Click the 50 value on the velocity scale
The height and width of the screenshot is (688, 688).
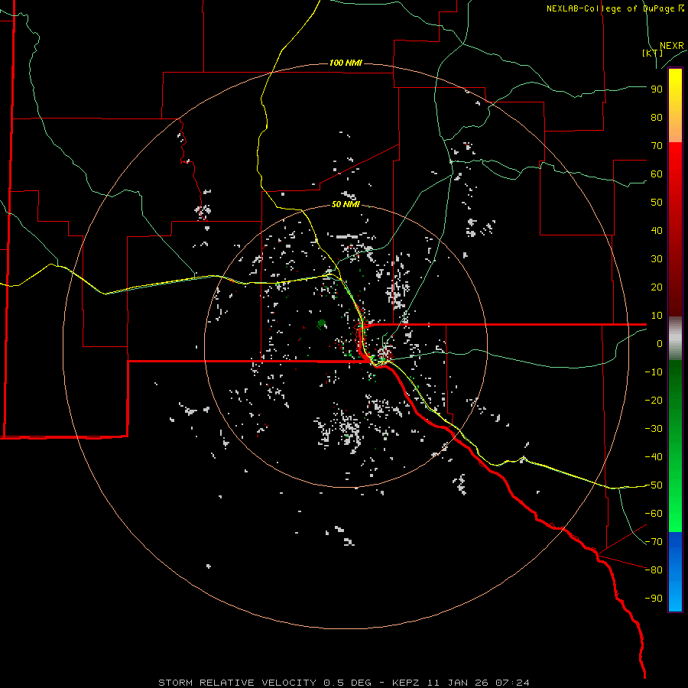click(657, 203)
